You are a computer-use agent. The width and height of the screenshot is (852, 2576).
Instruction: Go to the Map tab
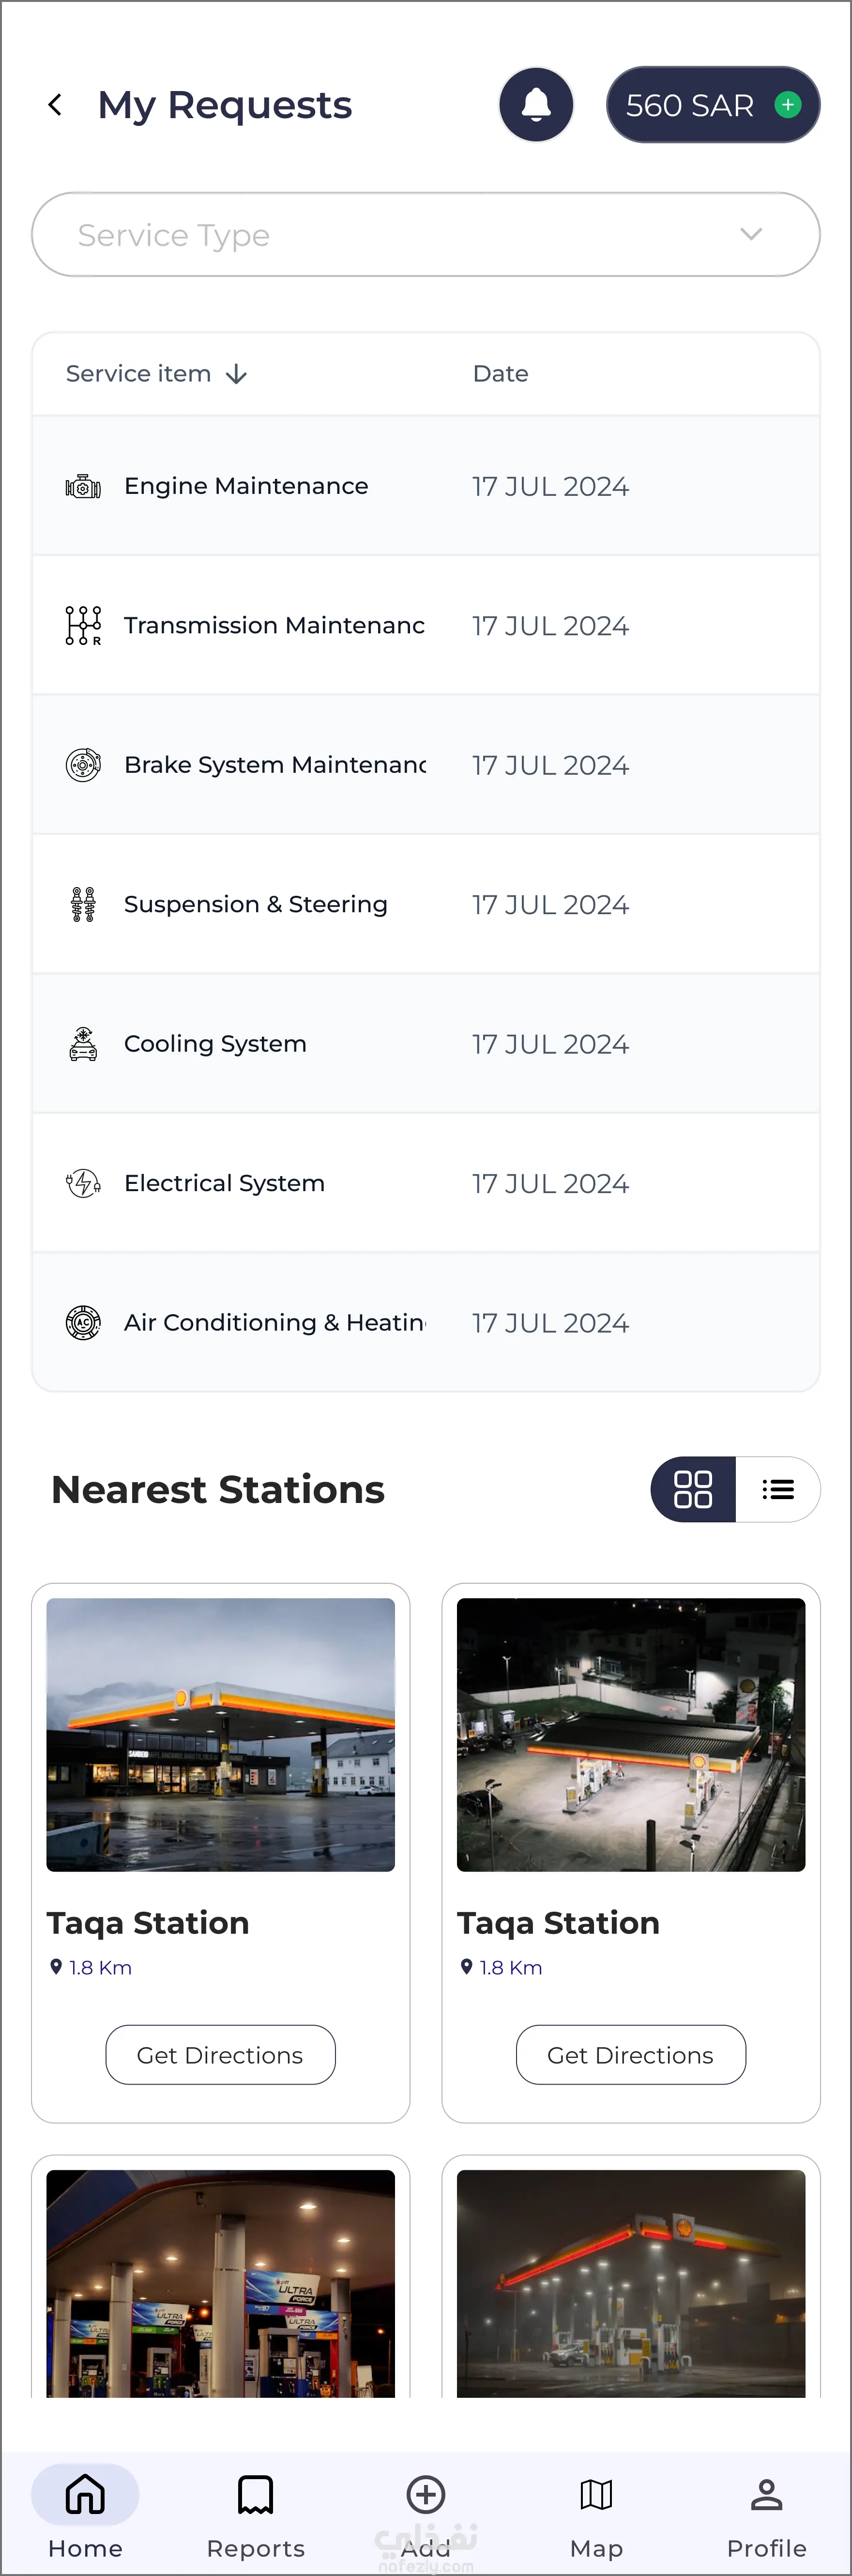pos(596,2511)
